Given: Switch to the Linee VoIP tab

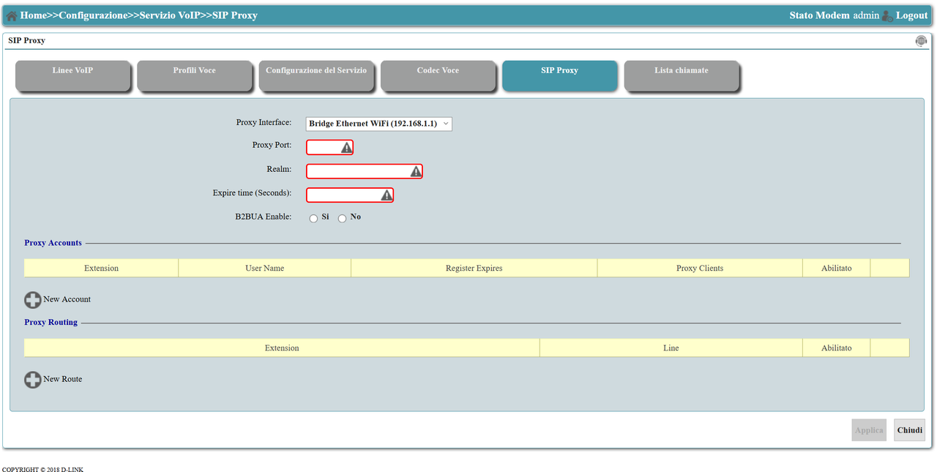Looking at the screenshot, I should pos(72,76).
